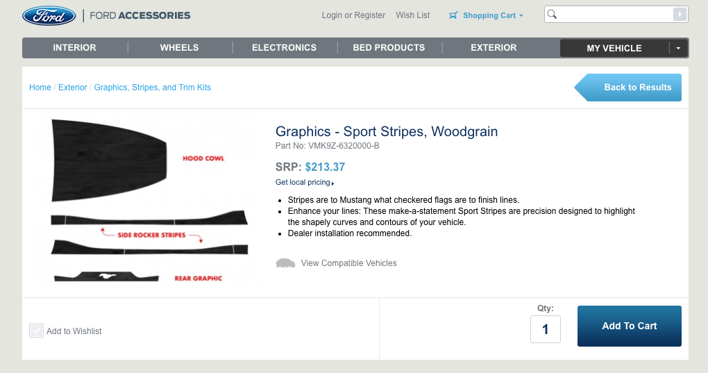The height and width of the screenshot is (373, 708).
Task: Click the quantity input field
Action: pos(545,329)
